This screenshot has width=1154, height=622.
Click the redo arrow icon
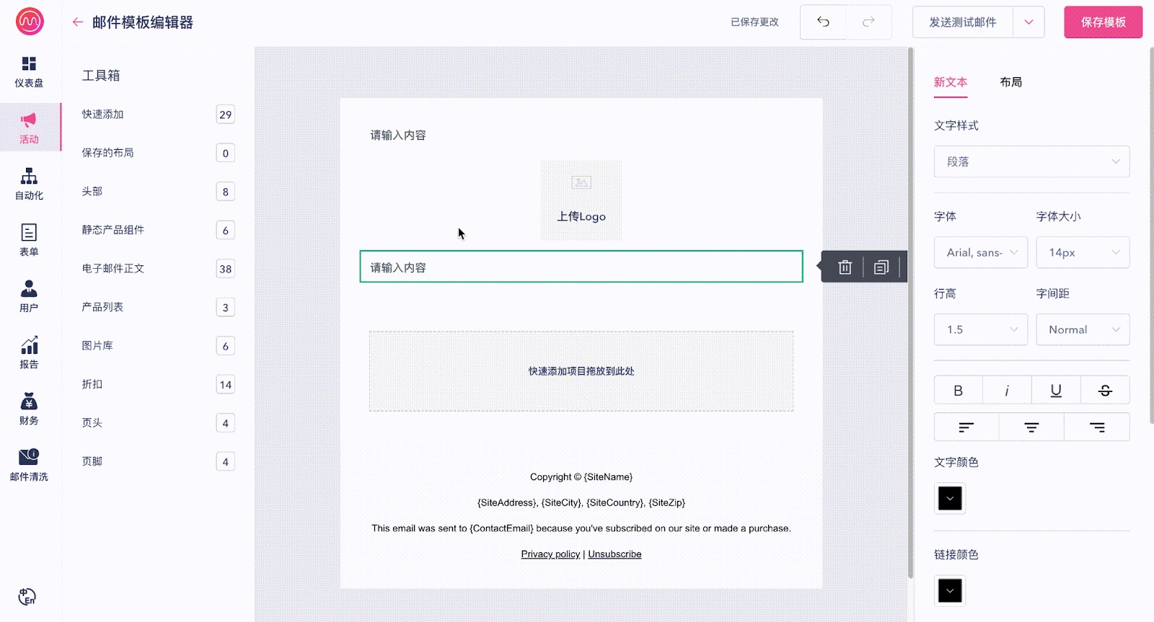(868, 22)
